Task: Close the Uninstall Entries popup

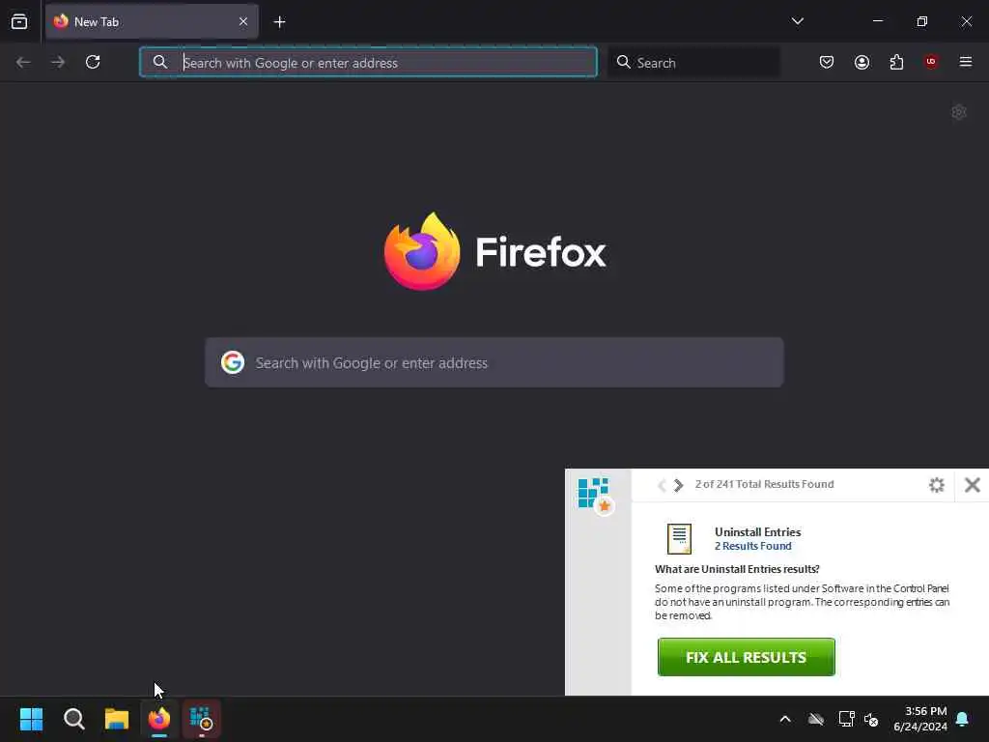Action: click(972, 485)
